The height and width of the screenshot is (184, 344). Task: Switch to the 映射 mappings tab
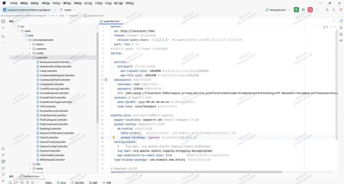tap(93, 183)
